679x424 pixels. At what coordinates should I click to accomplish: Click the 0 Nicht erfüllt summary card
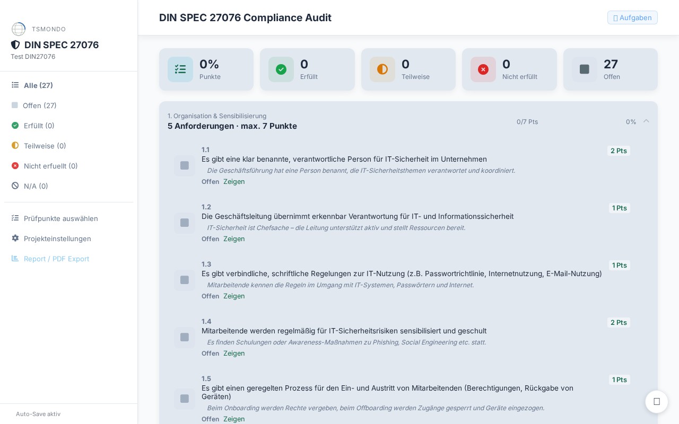pyautogui.click(x=509, y=69)
